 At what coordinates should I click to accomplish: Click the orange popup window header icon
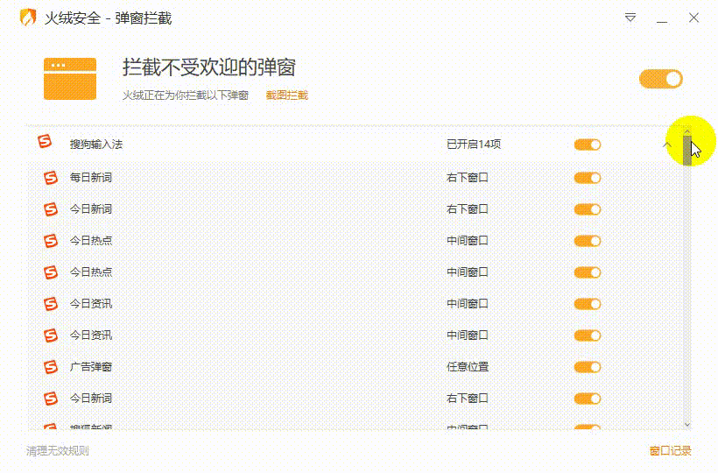click(70, 79)
